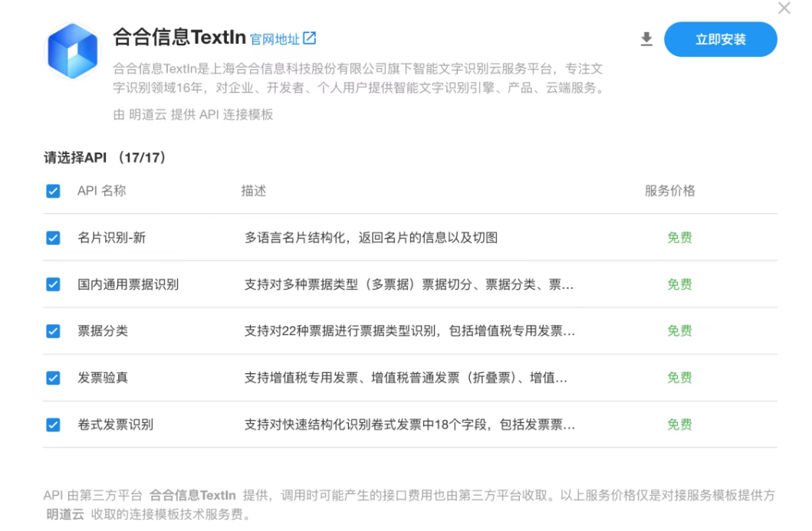Uncheck the 卷式发票识别 checkbox
The image size is (812, 531).
click(x=53, y=424)
